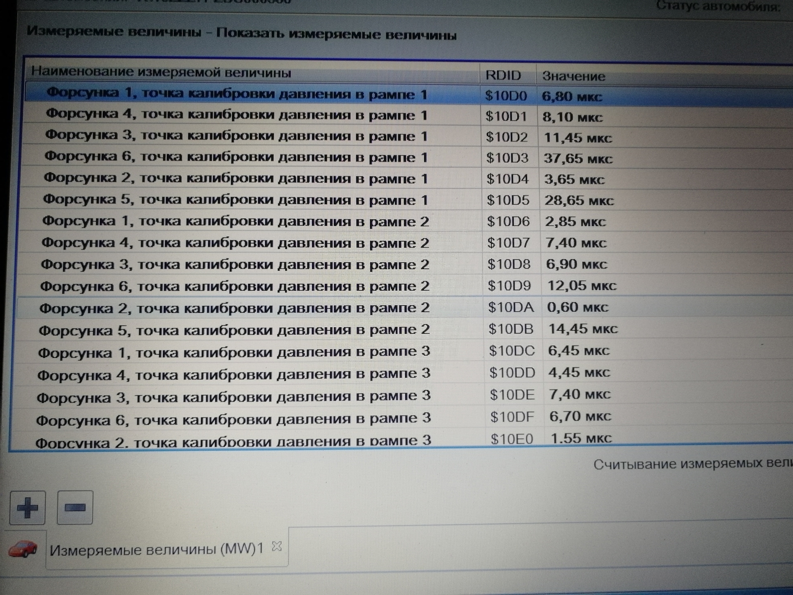The image size is (793, 595).
Task: Select row with RDID $10D6
Action: (x=508, y=221)
